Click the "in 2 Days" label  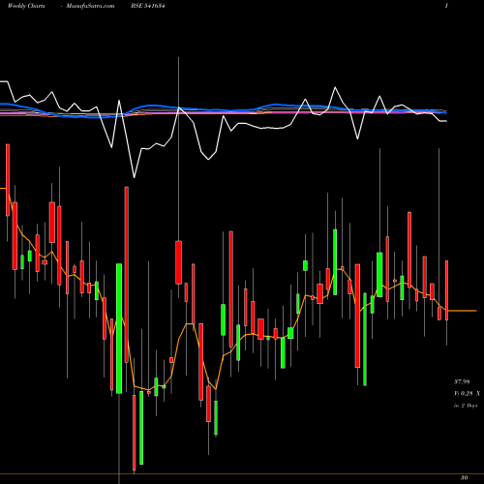click(x=466, y=406)
